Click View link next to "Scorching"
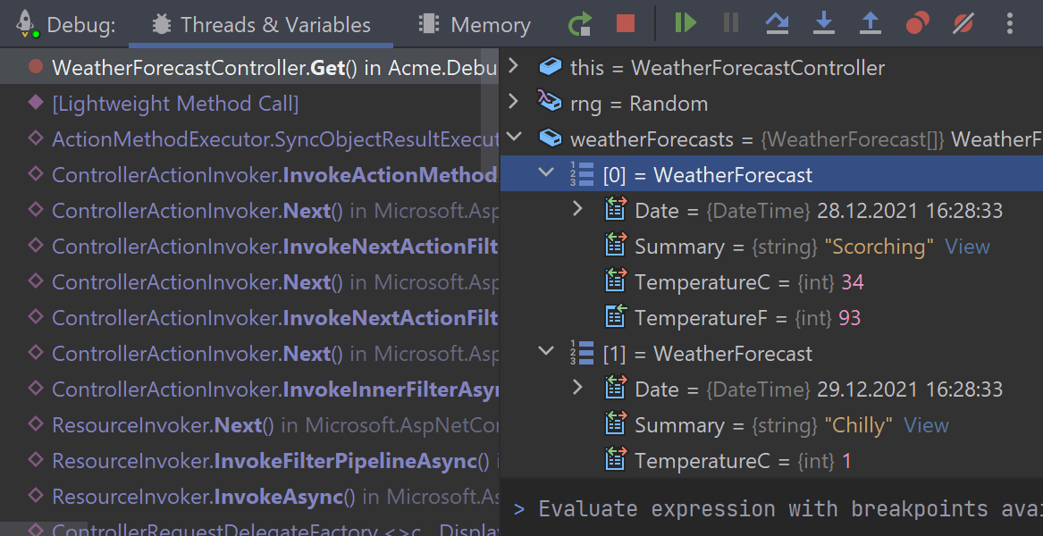Screen dimensions: 1043x536 point(967,247)
